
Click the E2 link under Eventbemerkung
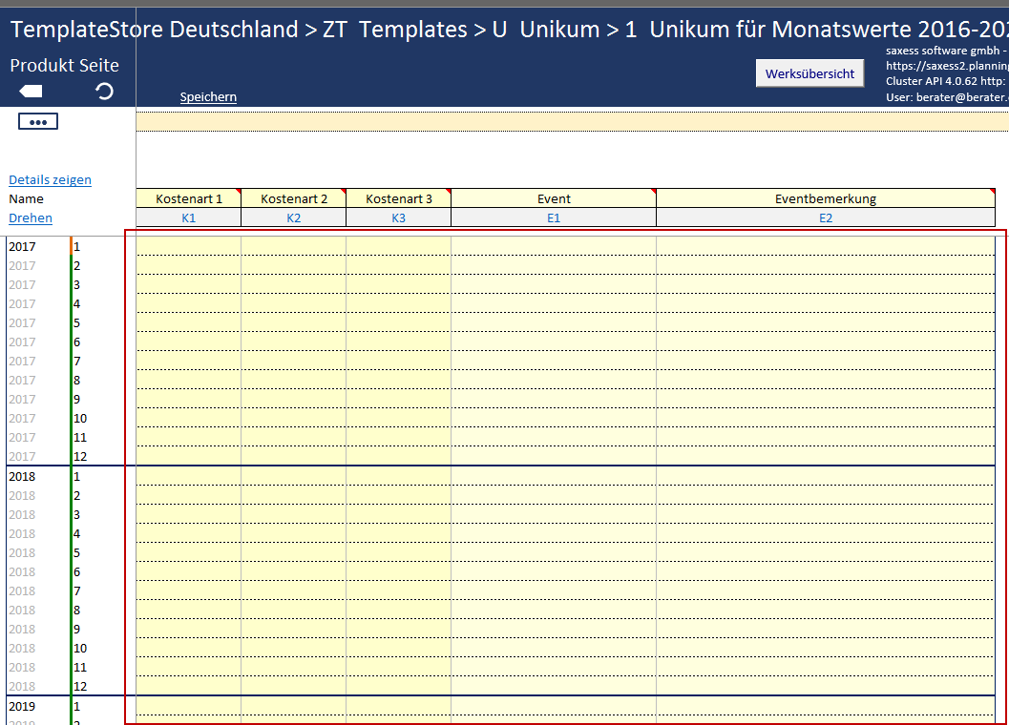pyautogui.click(x=826, y=218)
